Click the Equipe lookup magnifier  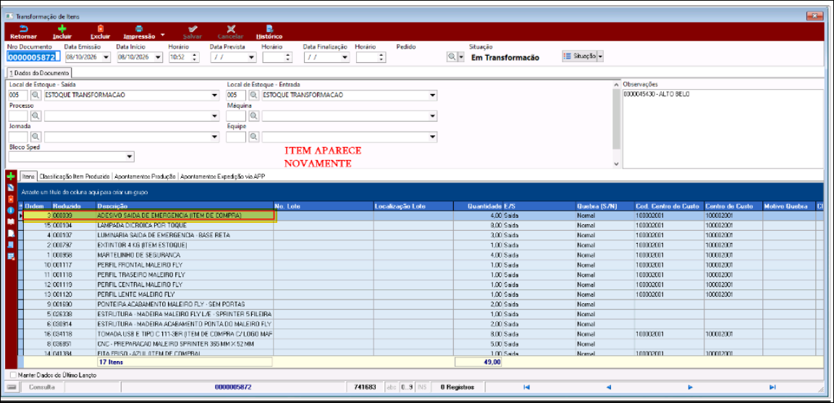pos(253,137)
